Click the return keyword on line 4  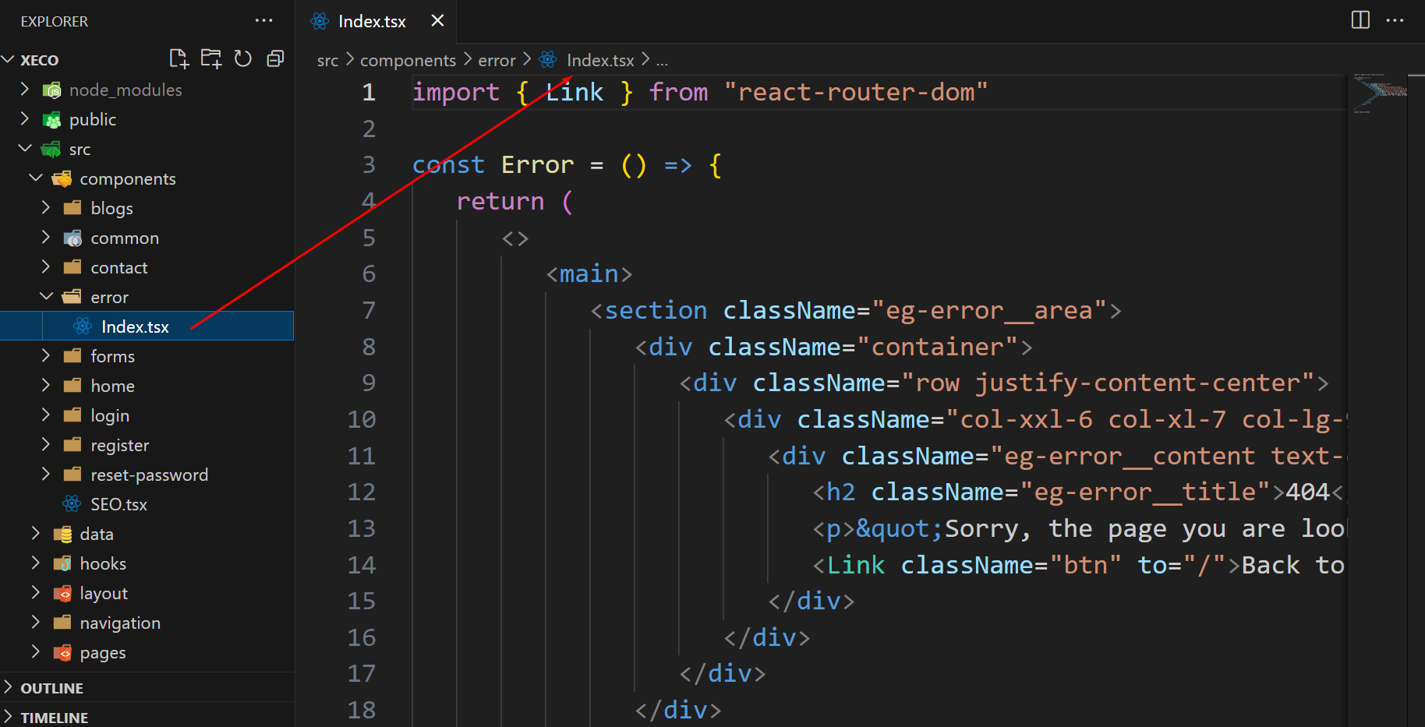point(500,201)
